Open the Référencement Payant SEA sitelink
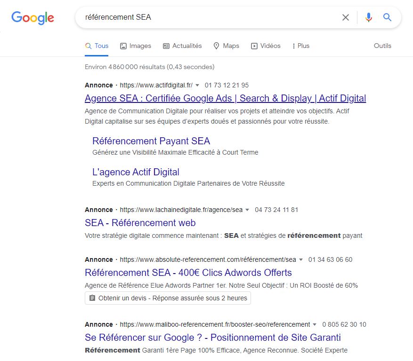This screenshot has height=361, width=413. click(151, 141)
